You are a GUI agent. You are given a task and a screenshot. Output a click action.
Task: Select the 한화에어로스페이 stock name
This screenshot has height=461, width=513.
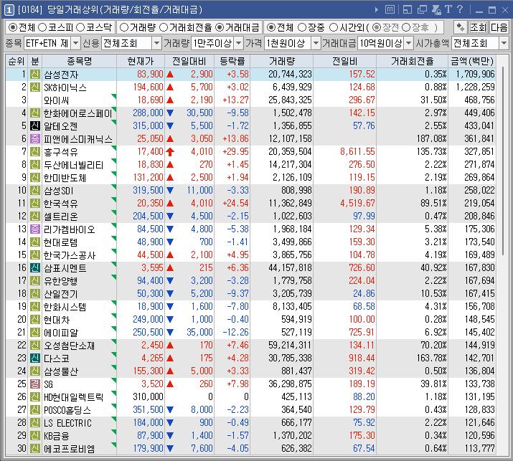tap(78, 113)
